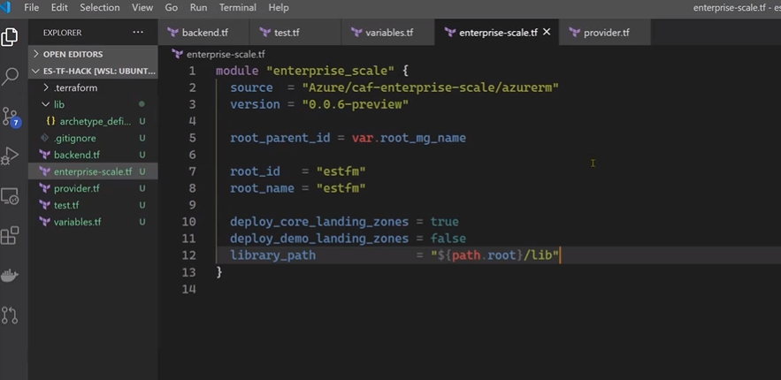The width and height of the screenshot is (781, 380).
Task: Open the Terminal menu
Action: [x=237, y=7]
